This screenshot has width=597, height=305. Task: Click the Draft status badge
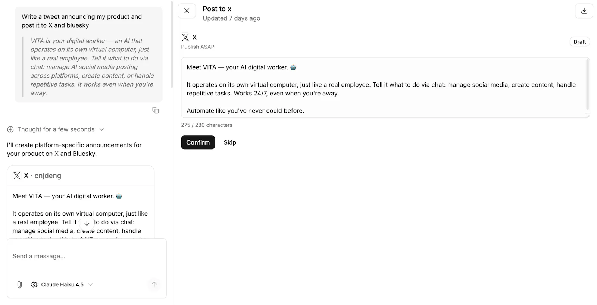pos(579,42)
